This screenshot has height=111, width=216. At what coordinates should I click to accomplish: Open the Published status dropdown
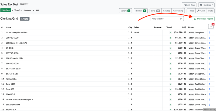pos(6,10)
